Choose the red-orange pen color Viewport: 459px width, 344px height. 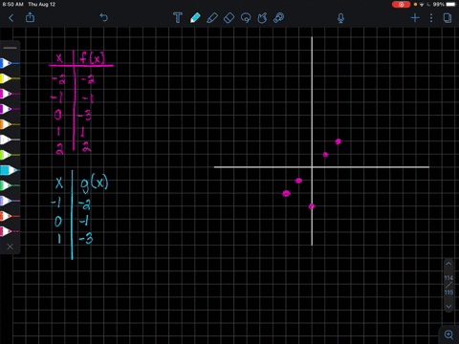[x=10, y=216]
